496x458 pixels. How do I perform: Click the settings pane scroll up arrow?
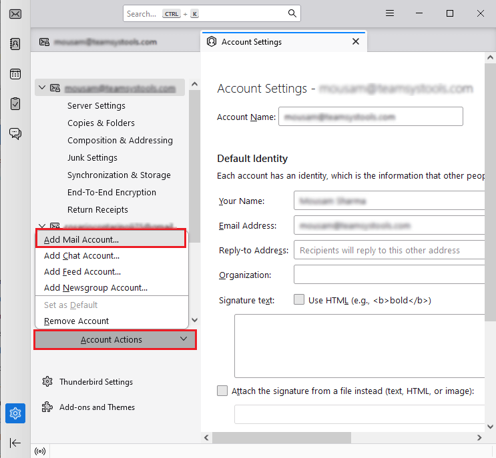(x=490, y=57)
